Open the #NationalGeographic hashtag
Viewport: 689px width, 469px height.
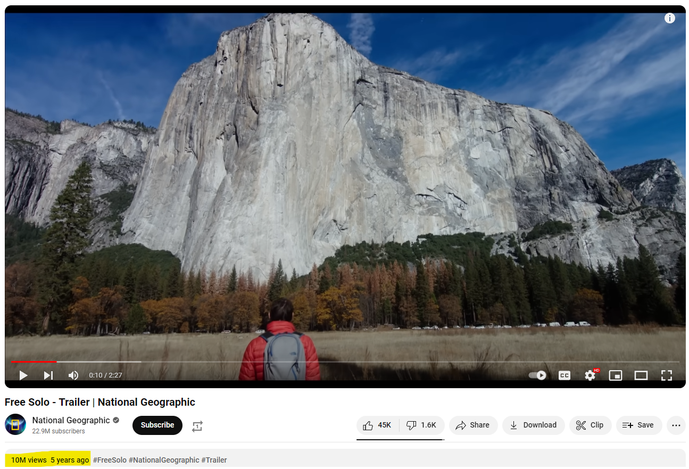click(x=164, y=460)
